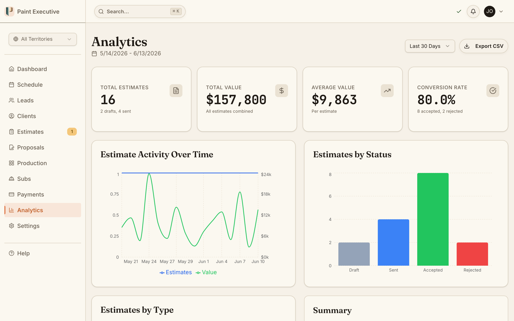Click the globe icon in territories selector

tap(16, 39)
